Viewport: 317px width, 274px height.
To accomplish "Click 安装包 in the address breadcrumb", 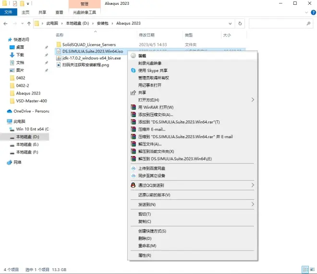I will [102, 23].
